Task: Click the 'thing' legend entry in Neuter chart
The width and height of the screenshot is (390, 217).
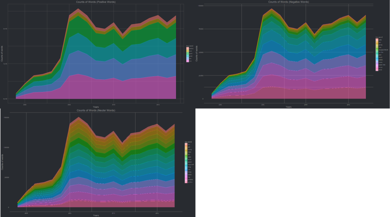Action: (x=189, y=167)
